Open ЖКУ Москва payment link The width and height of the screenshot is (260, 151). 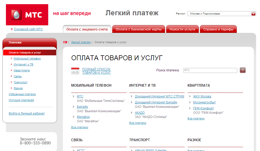tap(202, 96)
